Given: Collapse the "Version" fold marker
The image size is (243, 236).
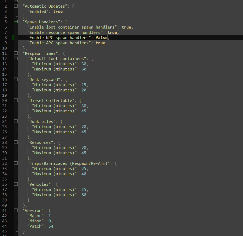Looking at the screenshot, I should [16, 210].
